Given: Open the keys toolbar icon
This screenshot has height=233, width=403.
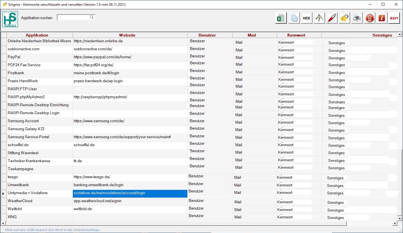Looking at the screenshot, I should pos(319,18).
